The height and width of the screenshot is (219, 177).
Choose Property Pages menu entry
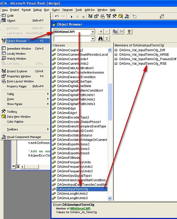[x=25, y=86]
